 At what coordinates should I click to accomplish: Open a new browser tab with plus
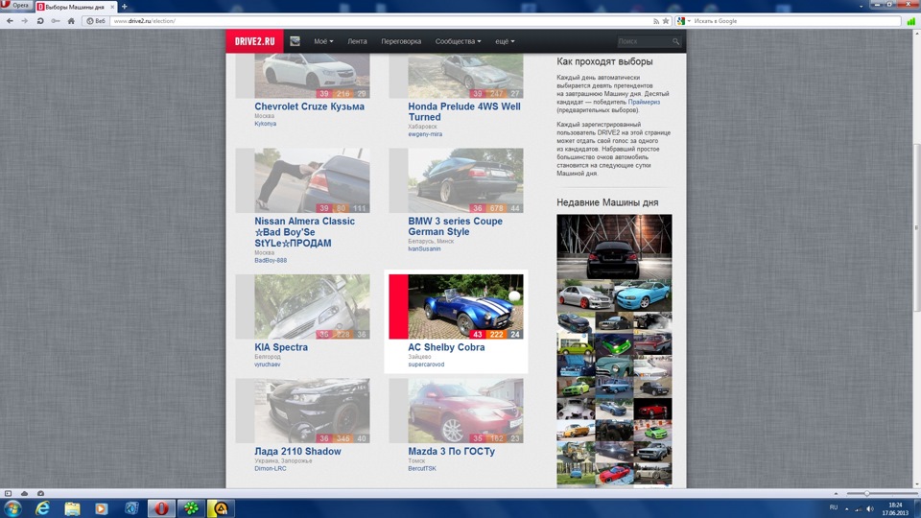[125, 7]
